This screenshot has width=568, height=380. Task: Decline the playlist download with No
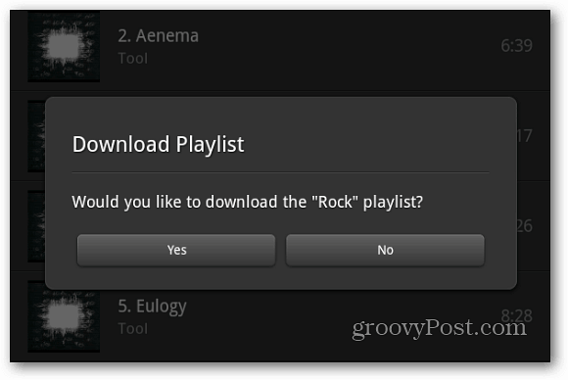[385, 250]
